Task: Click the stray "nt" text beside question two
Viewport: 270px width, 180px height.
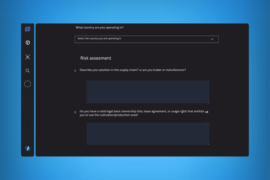Action: pyautogui.click(x=207, y=112)
